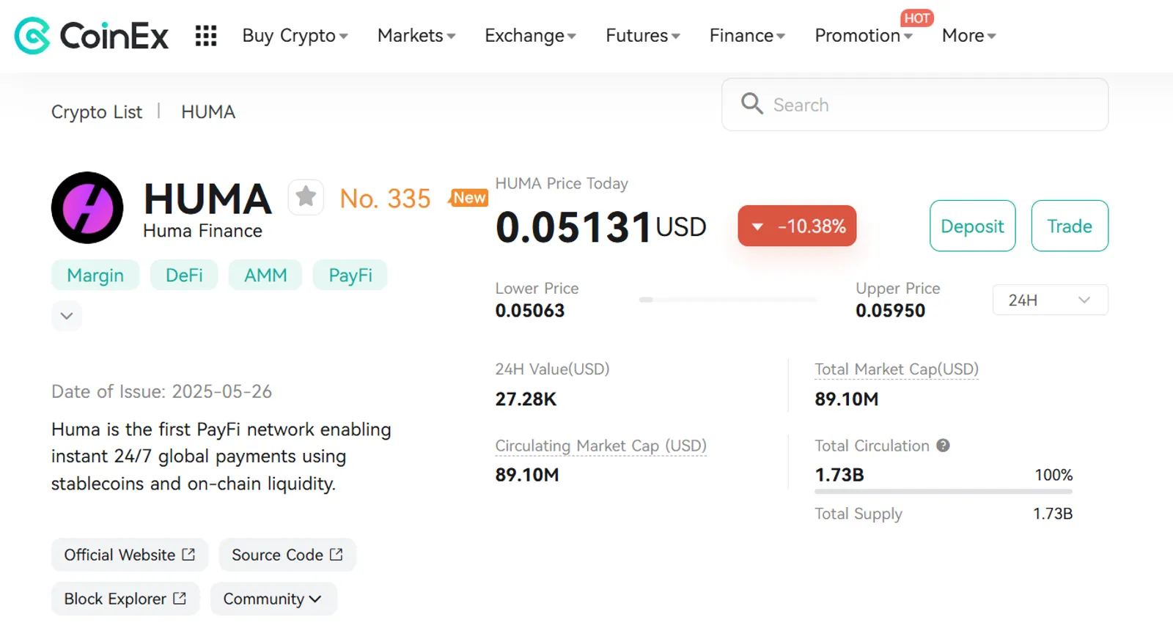Click the Circulating Market Cap (USD) label
The height and width of the screenshot is (639, 1173).
[600, 446]
